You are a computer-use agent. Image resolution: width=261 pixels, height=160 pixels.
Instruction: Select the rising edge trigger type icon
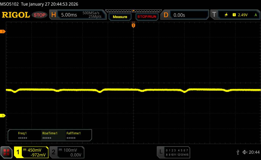(226, 15)
